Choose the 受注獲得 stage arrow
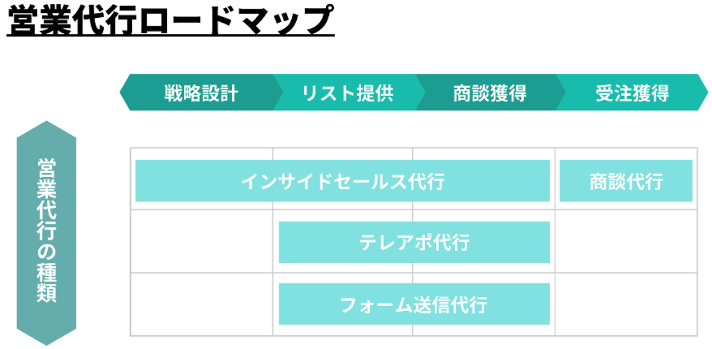712x349 pixels. [632, 92]
